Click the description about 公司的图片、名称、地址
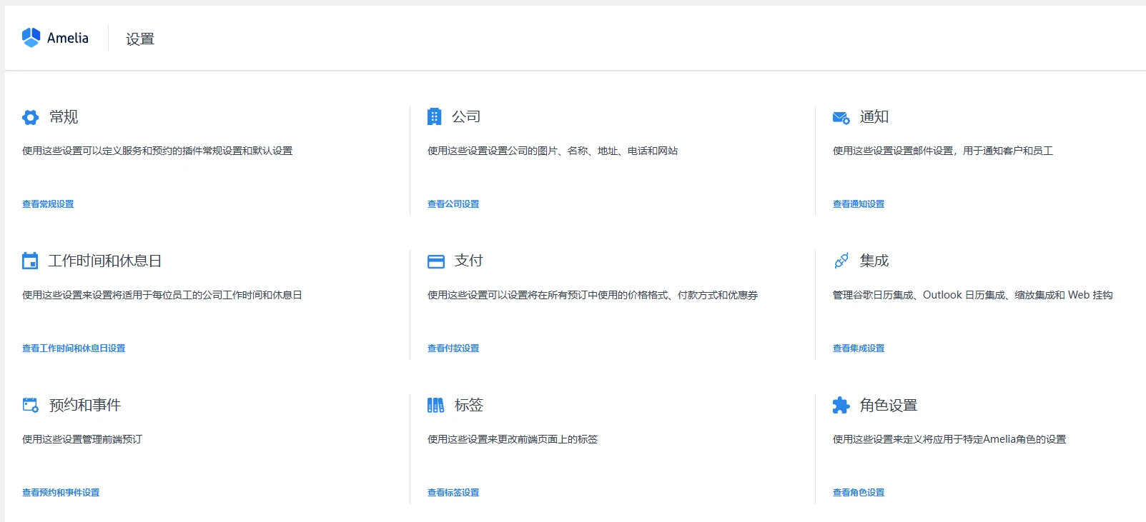Viewport: 1146px width, 522px height. pos(553,151)
